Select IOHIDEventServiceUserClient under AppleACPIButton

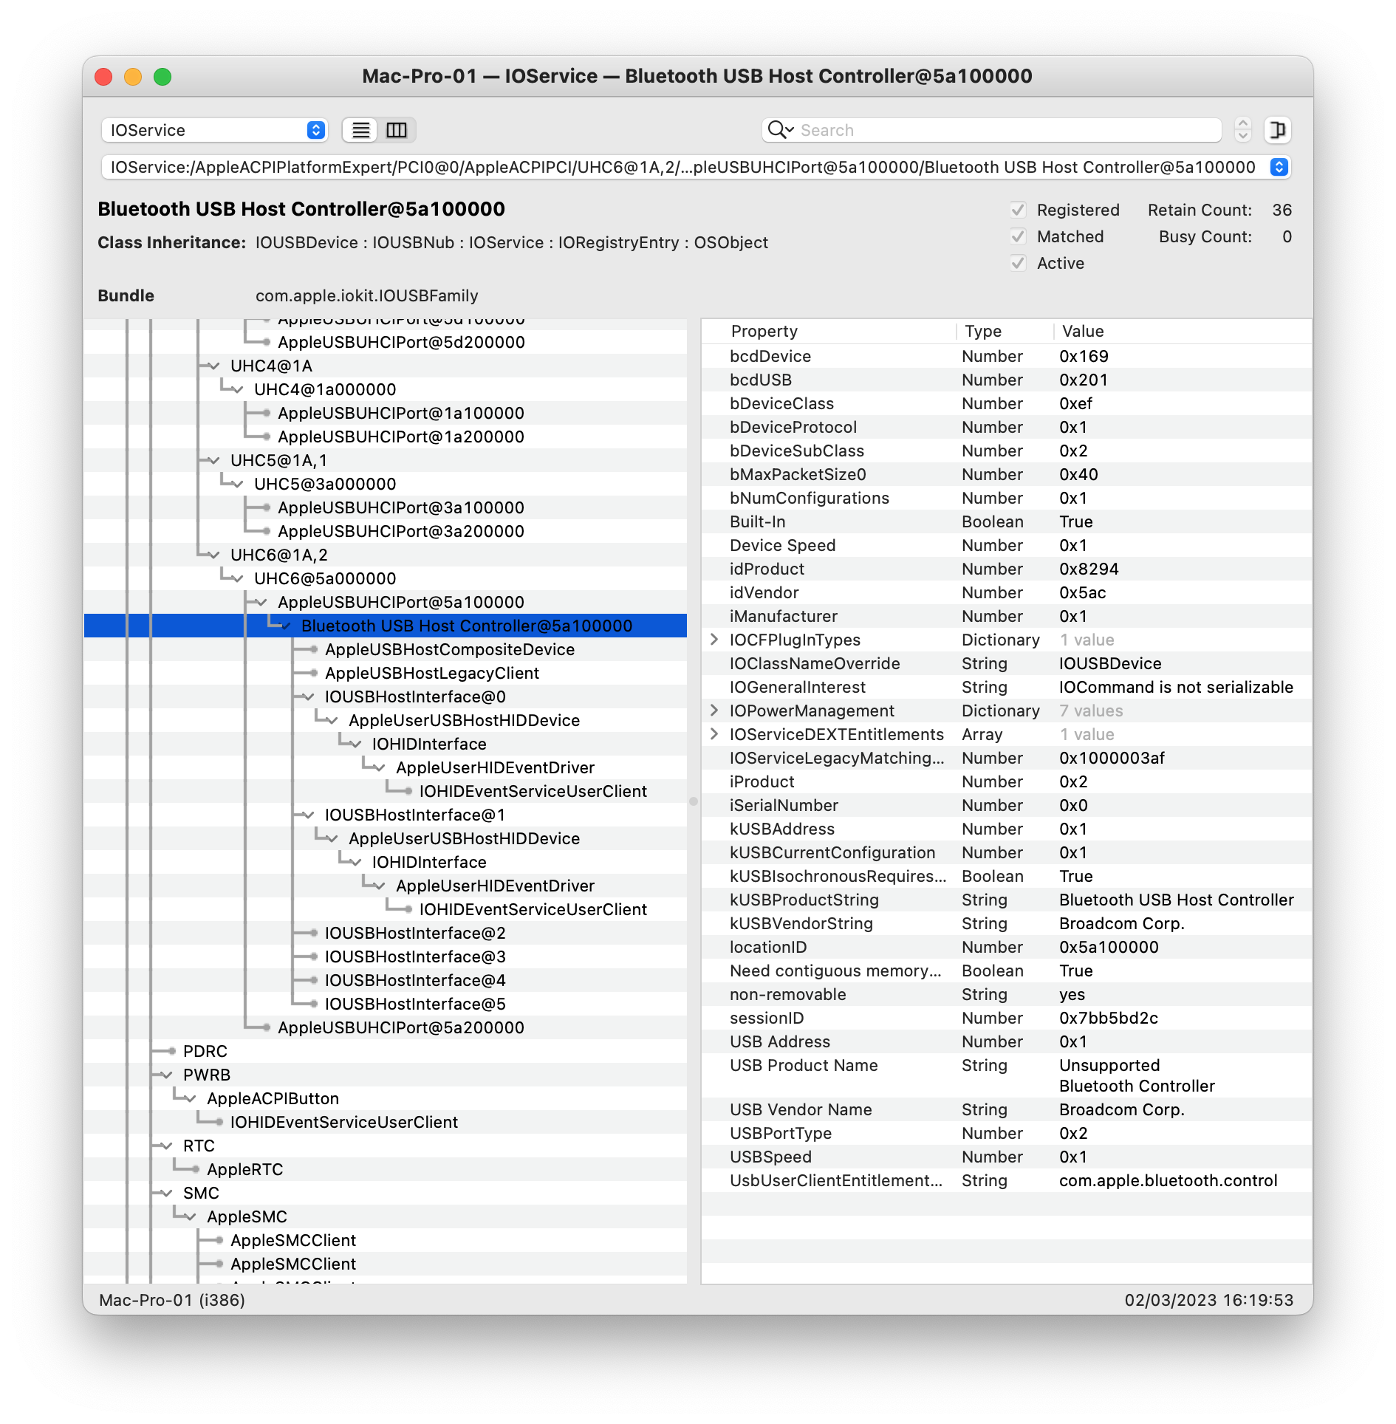click(344, 1123)
